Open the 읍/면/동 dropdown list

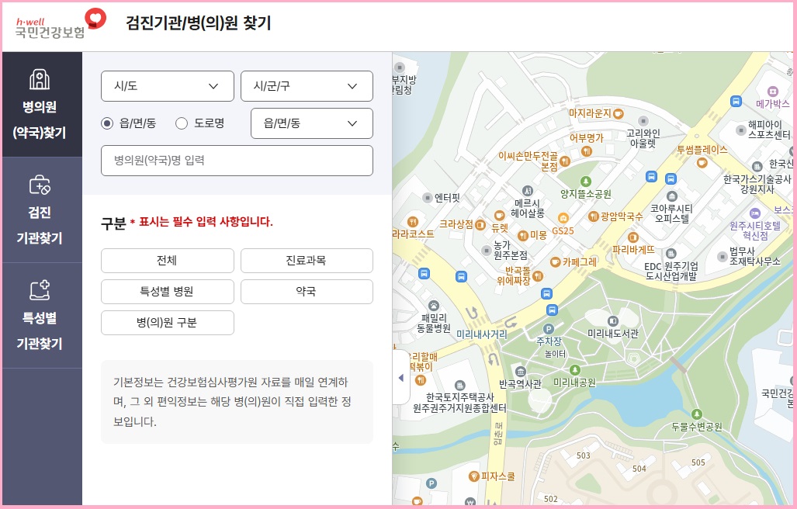[x=311, y=123]
